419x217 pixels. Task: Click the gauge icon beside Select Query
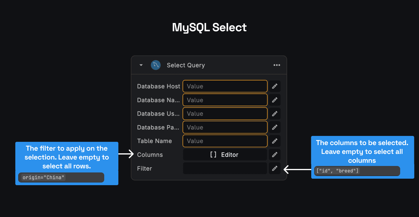[x=156, y=65]
